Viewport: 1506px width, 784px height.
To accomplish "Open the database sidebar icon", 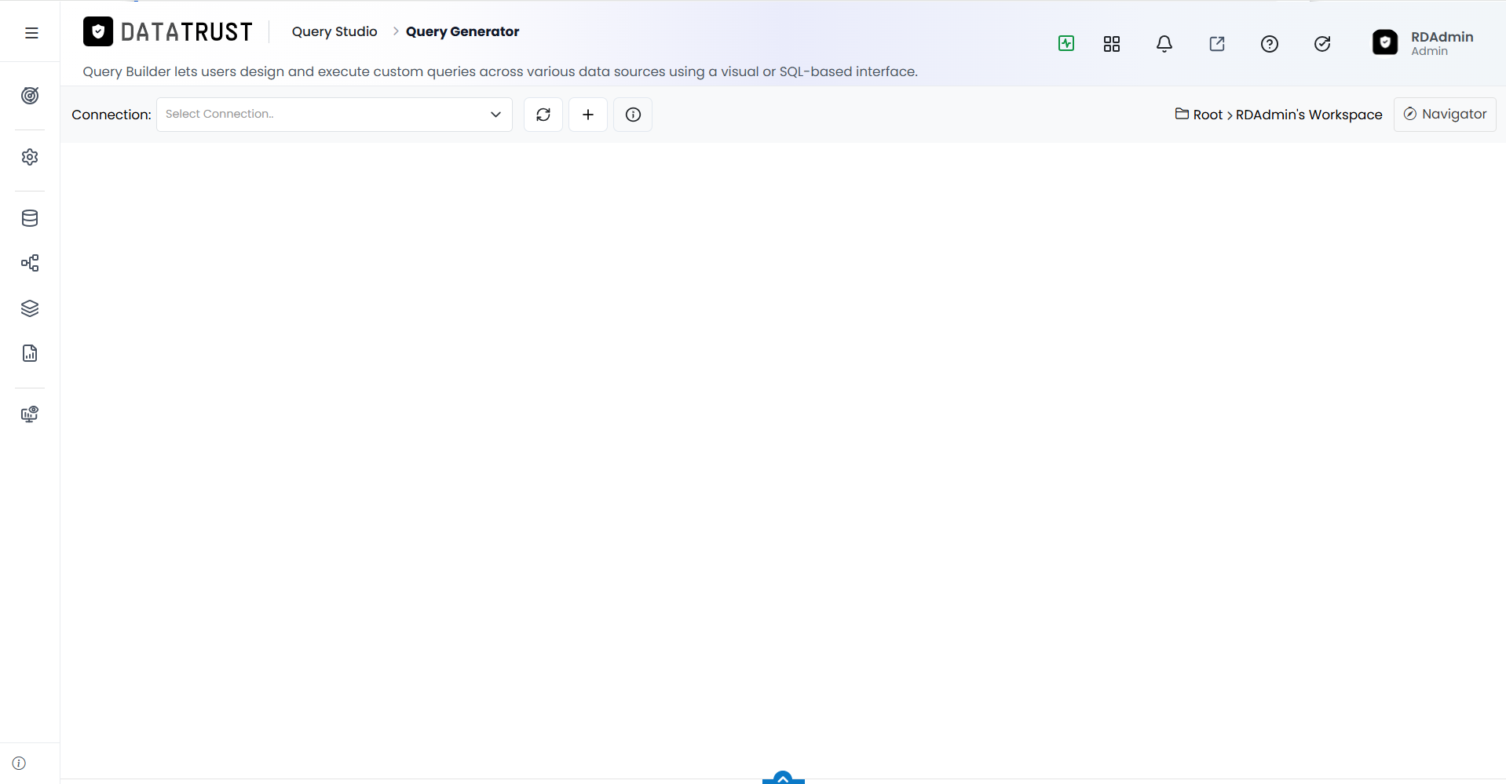I will (x=30, y=218).
